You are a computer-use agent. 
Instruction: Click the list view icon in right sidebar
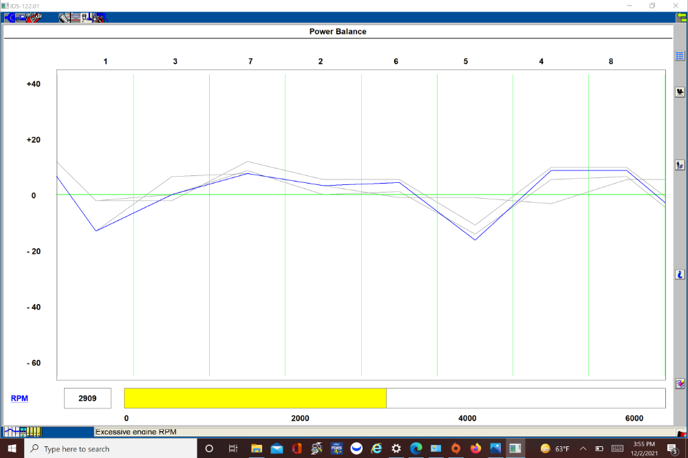point(680,56)
